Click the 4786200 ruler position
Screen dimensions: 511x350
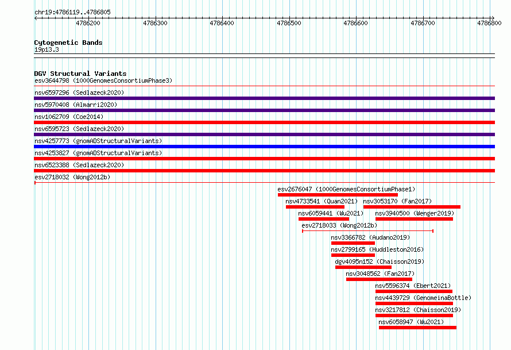point(88,23)
